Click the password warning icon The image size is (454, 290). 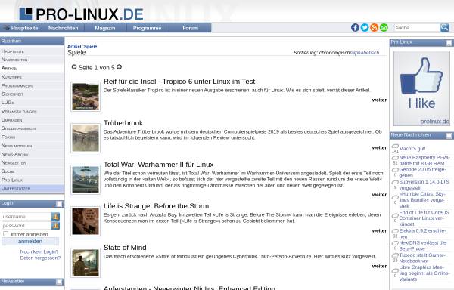tap(55, 225)
